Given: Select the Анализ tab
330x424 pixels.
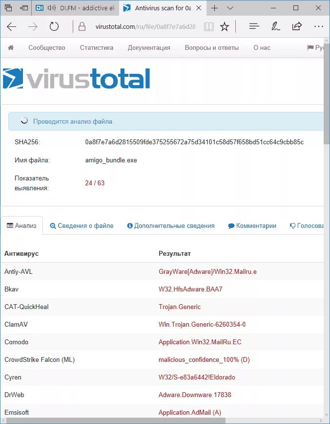Looking at the screenshot, I should (21, 225).
